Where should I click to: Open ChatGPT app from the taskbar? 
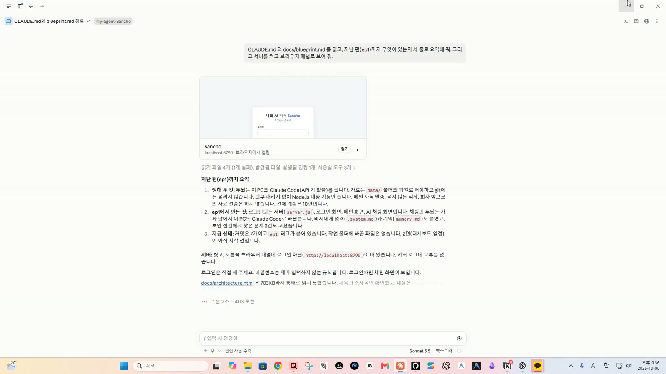point(446,366)
